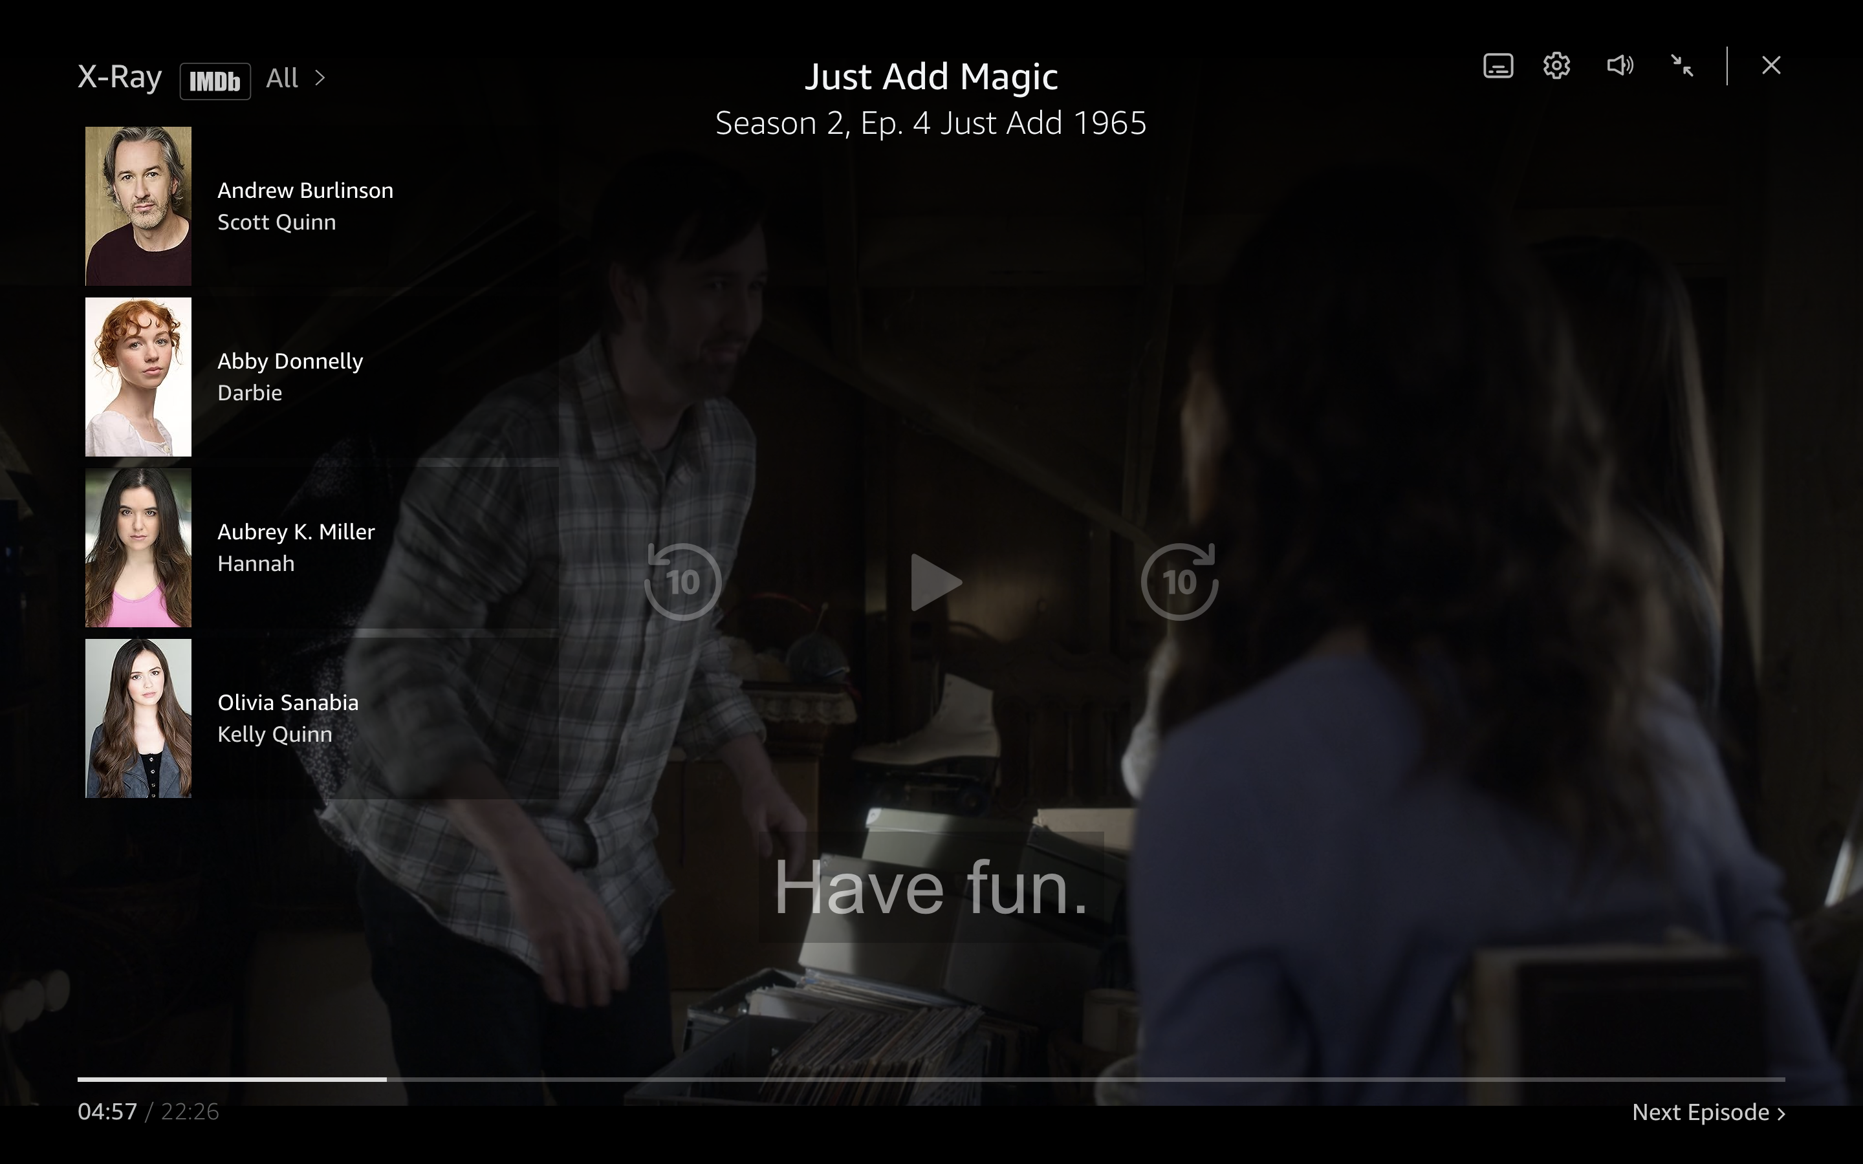Click the Darbie character label
The height and width of the screenshot is (1164, 1863).
[250, 393]
